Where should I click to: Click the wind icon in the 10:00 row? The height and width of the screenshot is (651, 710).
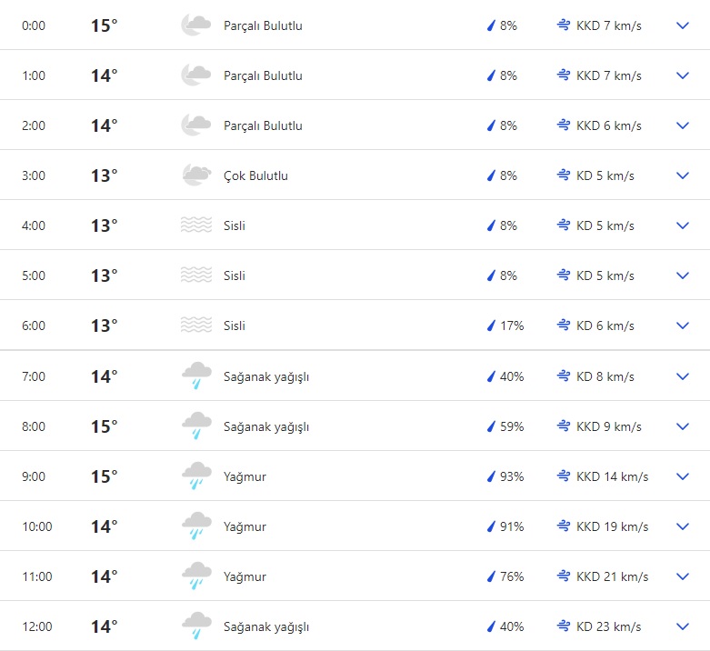click(564, 526)
